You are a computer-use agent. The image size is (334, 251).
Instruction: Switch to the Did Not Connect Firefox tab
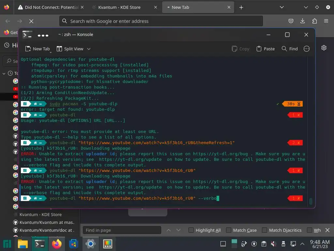tap(51, 7)
